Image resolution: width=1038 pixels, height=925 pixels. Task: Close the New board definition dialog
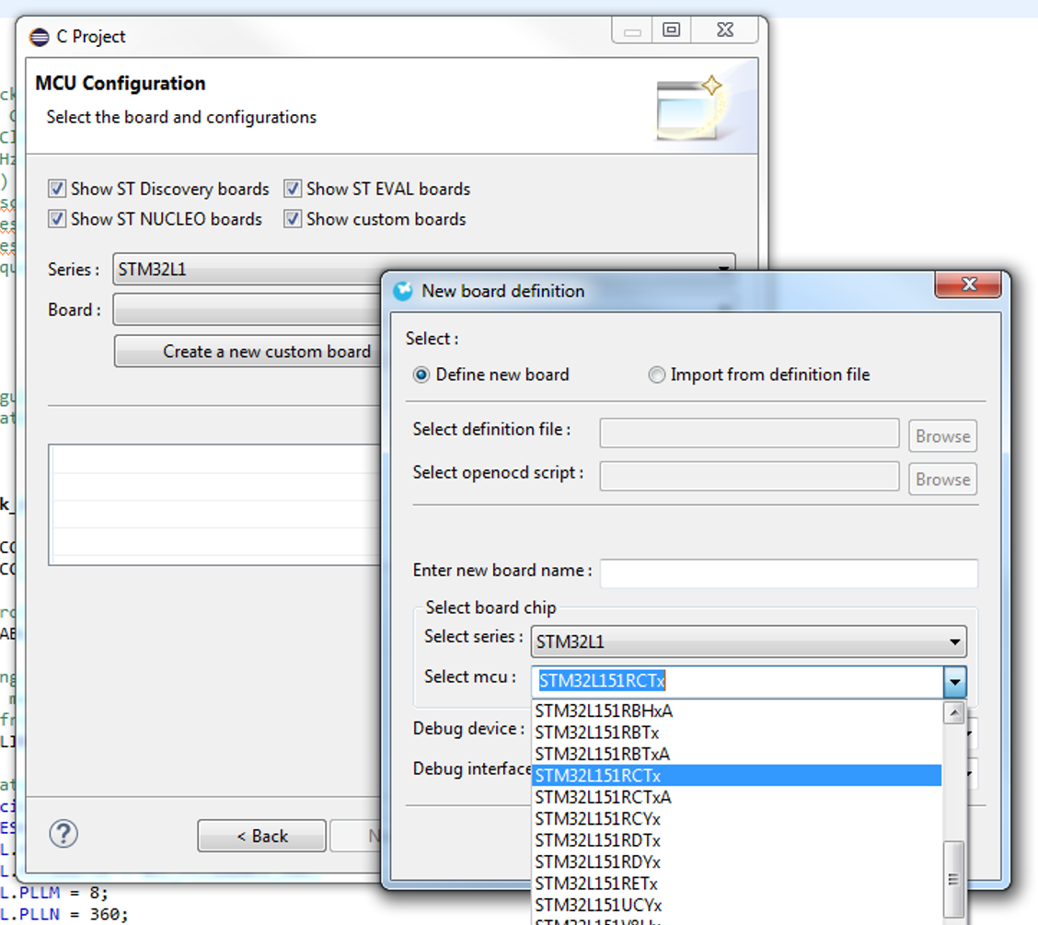(x=968, y=284)
